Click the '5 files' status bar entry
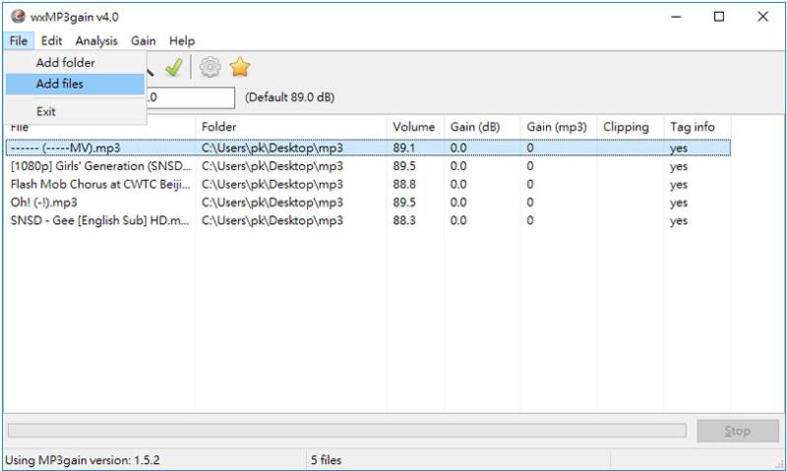Image resolution: width=787 pixels, height=471 pixels. click(x=326, y=460)
